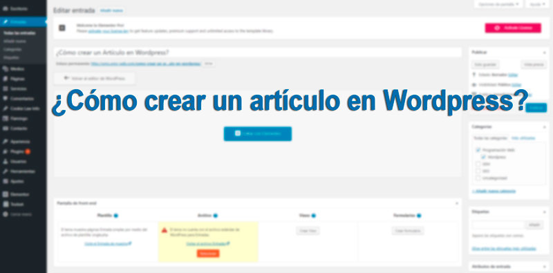Open the Medios menu icon
The width and height of the screenshot is (553, 273).
coord(5,69)
